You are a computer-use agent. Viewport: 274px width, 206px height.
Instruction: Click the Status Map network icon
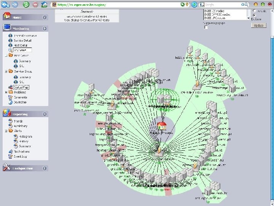pyautogui.click(x=11, y=87)
